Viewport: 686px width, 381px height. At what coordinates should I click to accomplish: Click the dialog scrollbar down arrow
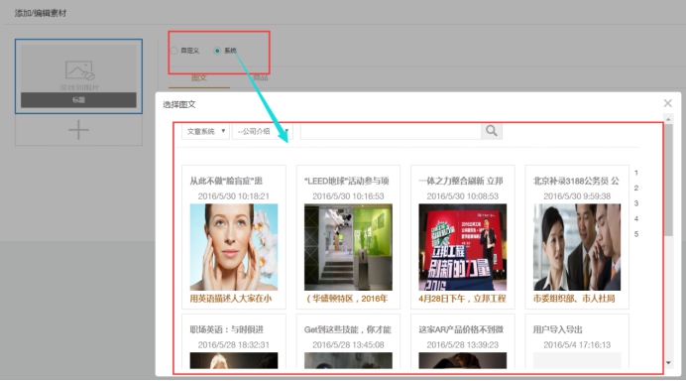(x=668, y=362)
